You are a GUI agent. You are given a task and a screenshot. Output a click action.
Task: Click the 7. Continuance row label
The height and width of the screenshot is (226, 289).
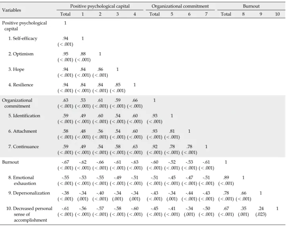tap(23, 147)
